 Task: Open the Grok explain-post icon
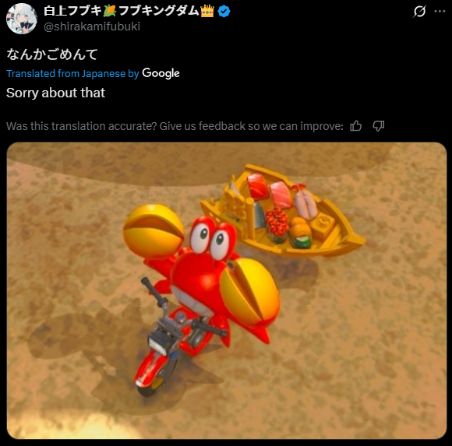tap(419, 12)
